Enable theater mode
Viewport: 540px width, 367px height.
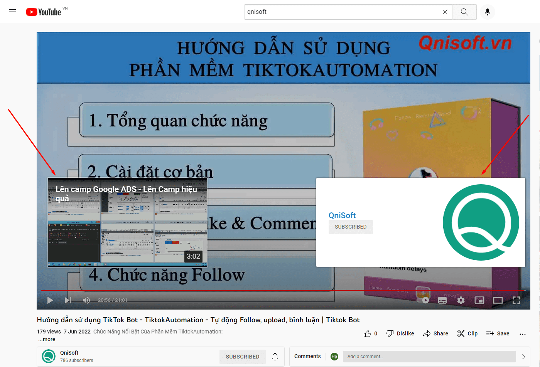(498, 300)
